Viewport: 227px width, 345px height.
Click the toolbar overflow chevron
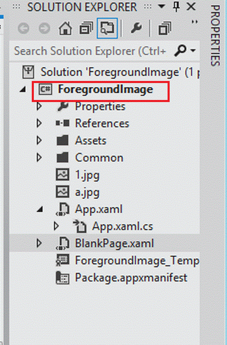(194, 21)
